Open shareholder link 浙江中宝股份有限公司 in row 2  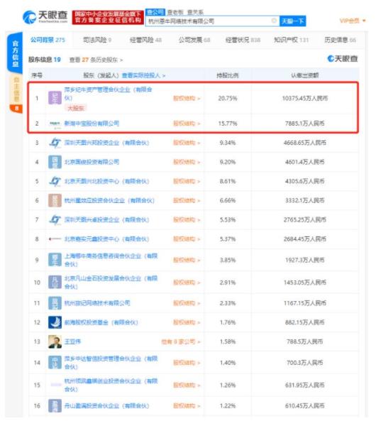point(92,124)
